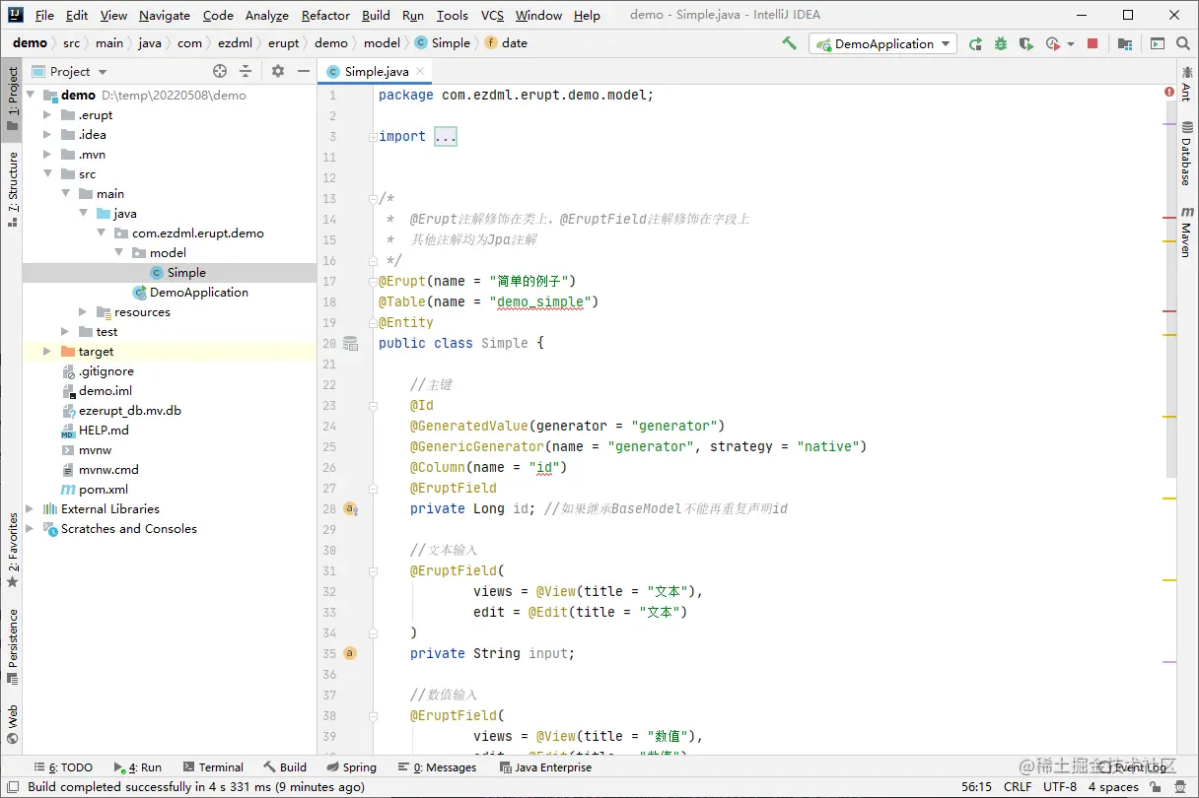The height and width of the screenshot is (798, 1199).
Task: Click the UTF-8 encoding in status bar
Action: tap(1060, 787)
